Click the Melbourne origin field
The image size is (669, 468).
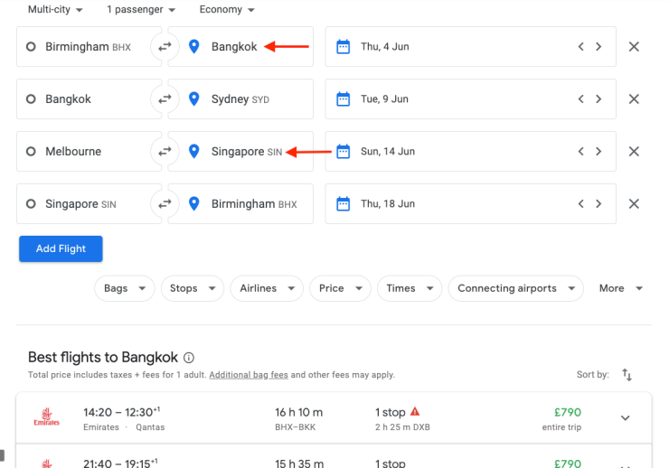coord(86,152)
